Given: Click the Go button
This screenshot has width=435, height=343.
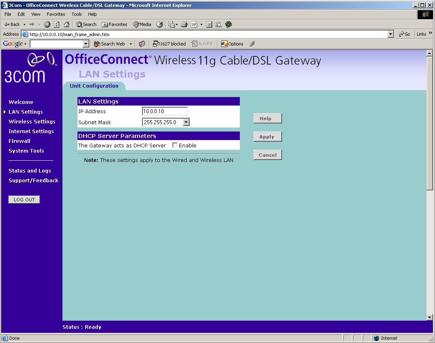Looking at the screenshot, I should [x=404, y=34].
